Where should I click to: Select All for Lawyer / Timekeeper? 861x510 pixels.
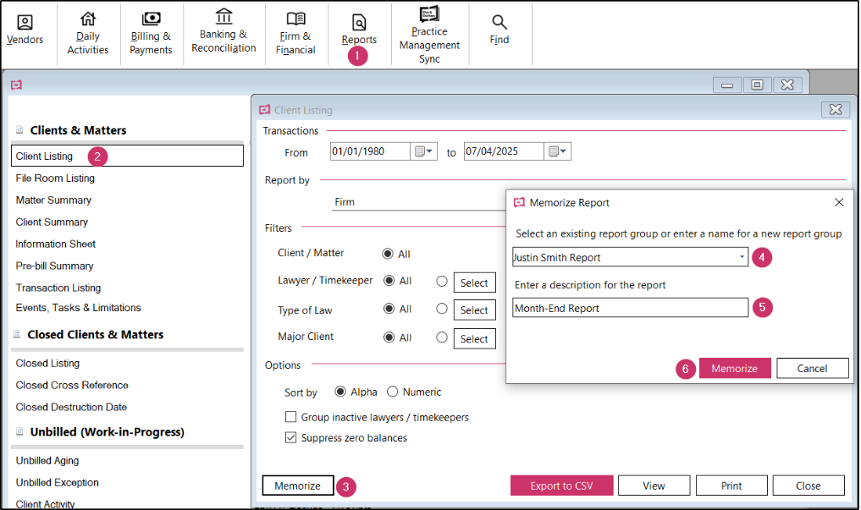click(389, 281)
